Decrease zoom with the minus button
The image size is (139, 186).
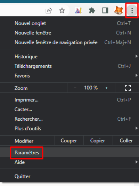[x=75, y=88]
